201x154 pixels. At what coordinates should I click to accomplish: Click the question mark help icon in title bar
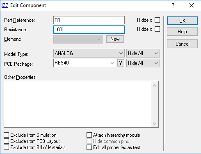click(173, 5)
